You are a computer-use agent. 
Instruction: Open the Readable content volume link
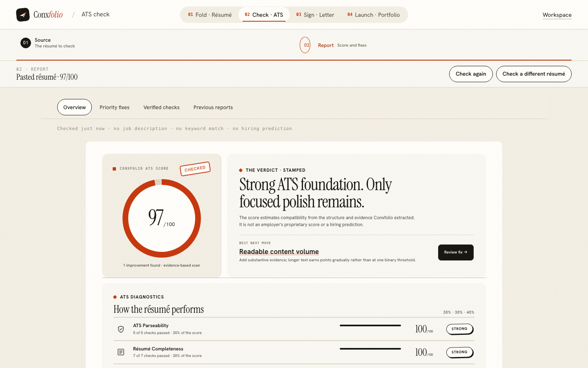coord(279,251)
